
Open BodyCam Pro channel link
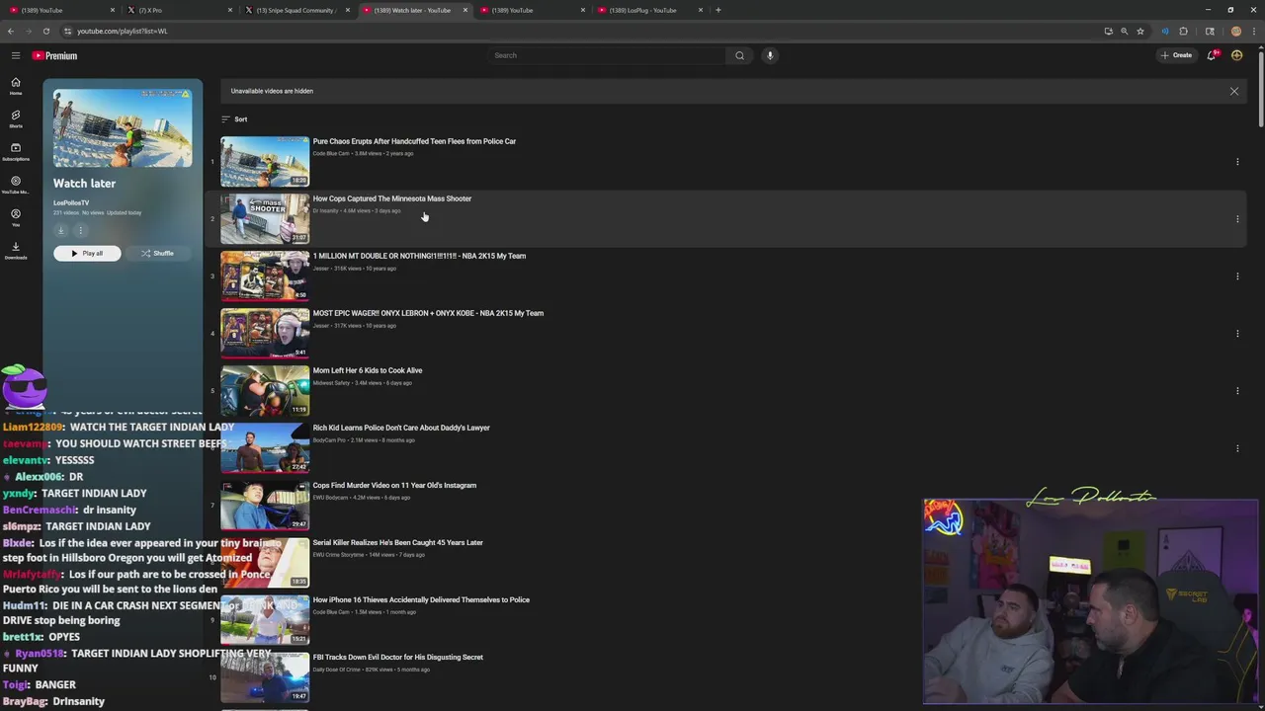coord(329,440)
